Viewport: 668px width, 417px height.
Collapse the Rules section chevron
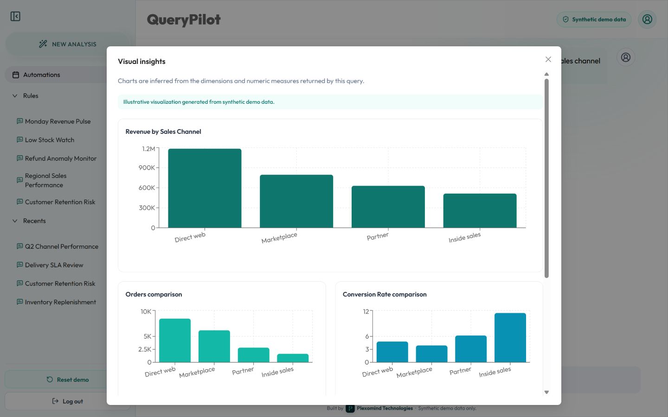[15, 95]
